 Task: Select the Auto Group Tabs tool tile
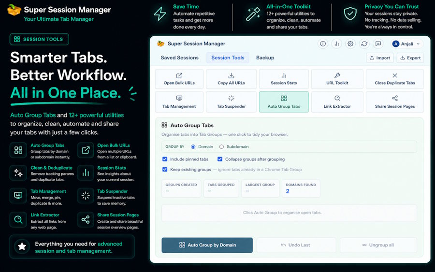(x=284, y=102)
